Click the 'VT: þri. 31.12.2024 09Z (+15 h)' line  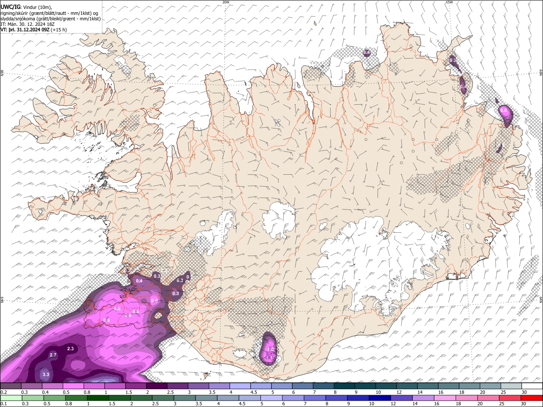click(x=34, y=30)
